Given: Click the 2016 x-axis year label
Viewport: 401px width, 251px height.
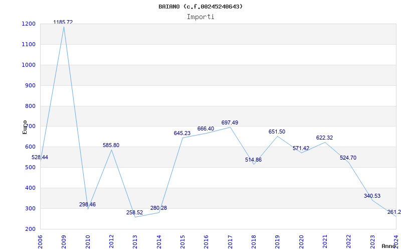Looking at the screenshot, I should tap(207, 242).
